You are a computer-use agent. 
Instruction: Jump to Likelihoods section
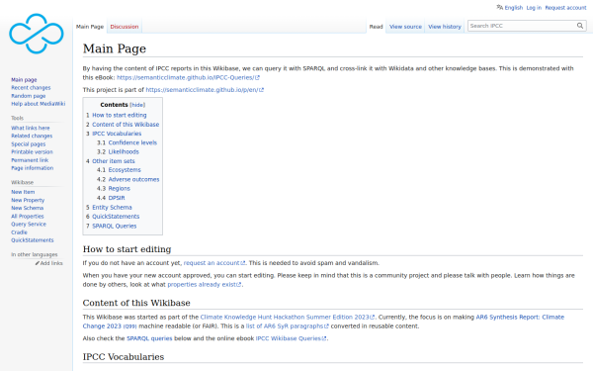(x=124, y=151)
